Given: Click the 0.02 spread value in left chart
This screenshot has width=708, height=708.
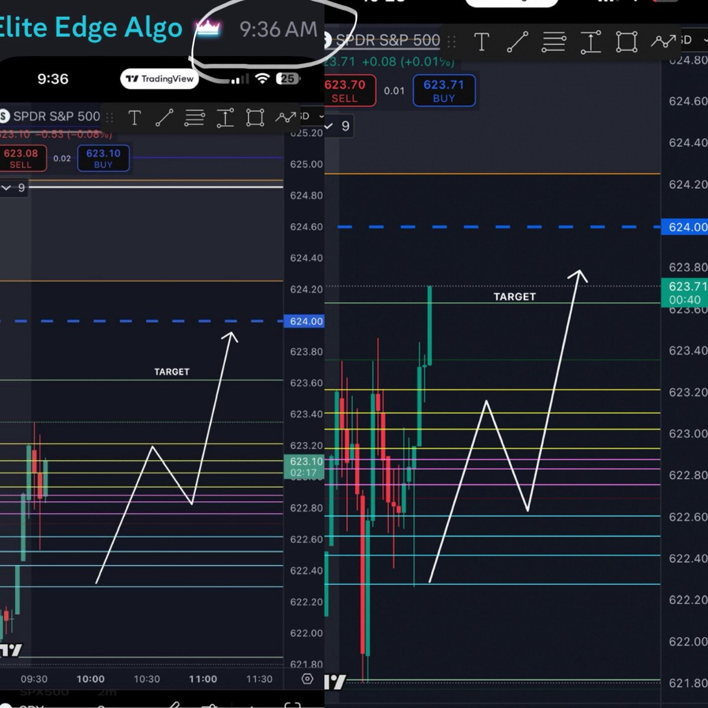Looking at the screenshot, I should click(62, 159).
